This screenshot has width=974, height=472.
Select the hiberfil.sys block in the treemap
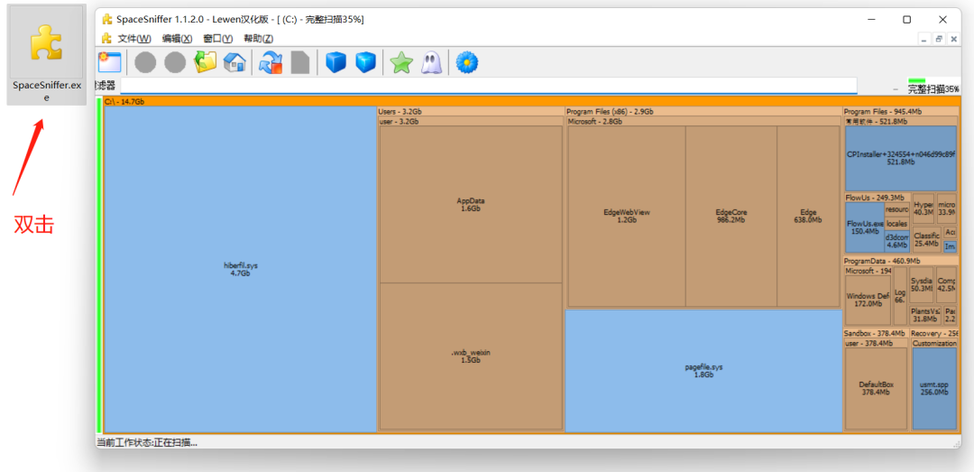(x=240, y=269)
